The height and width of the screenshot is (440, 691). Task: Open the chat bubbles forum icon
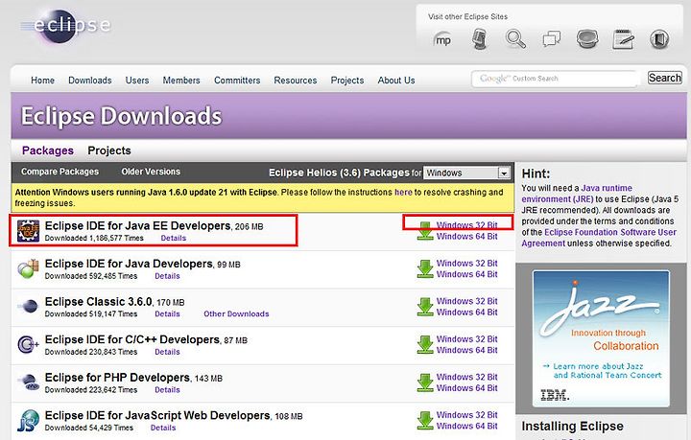coord(551,38)
